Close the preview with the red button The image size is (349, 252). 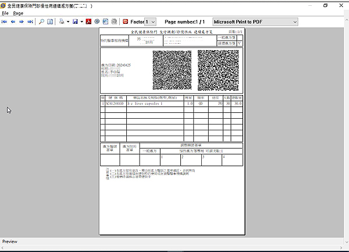point(125,22)
